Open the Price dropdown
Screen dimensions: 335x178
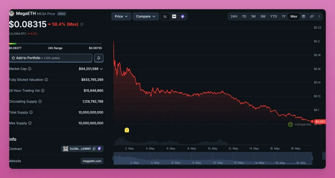tap(121, 16)
